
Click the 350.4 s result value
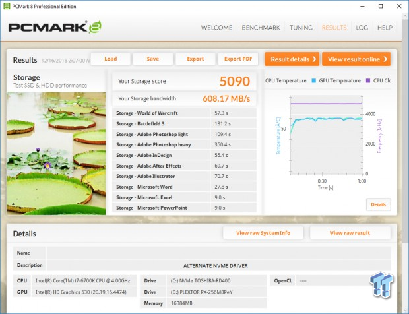click(222, 144)
